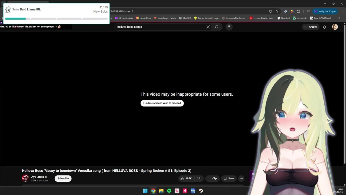Open pink feather app in taskbar
The width and height of the screenshot is (346, 195).
click(x=177, y=191)
